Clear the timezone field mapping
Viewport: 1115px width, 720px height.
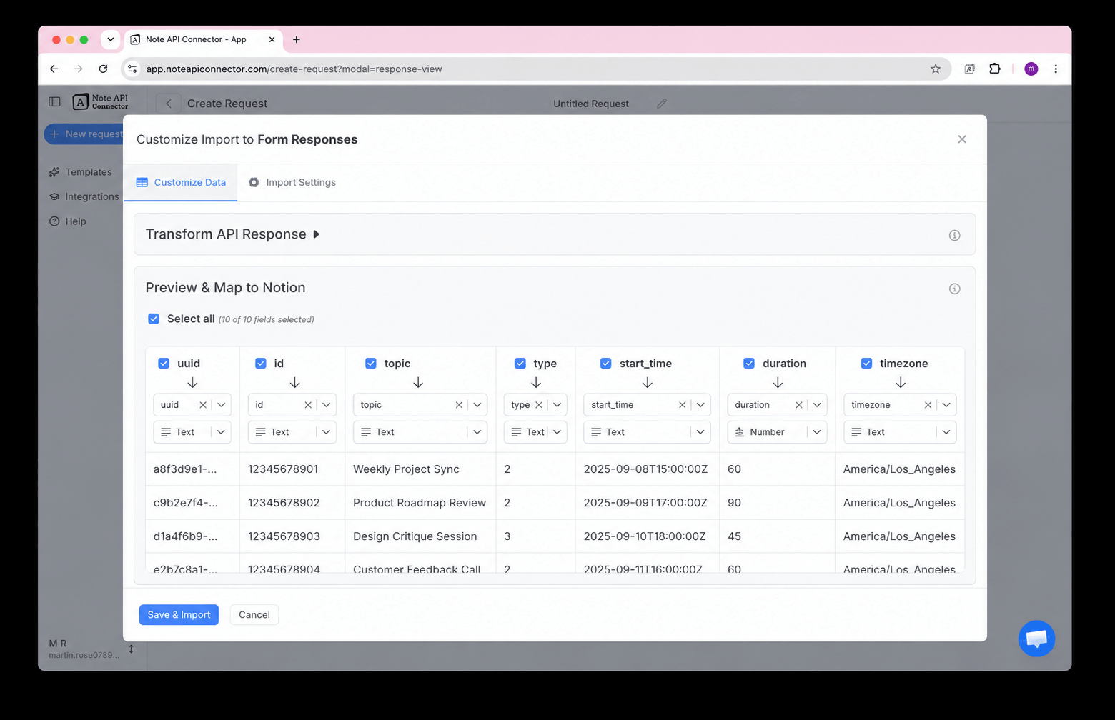(928, 405)
